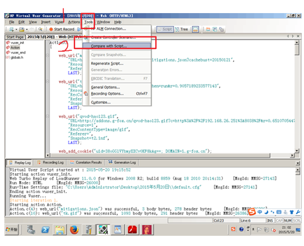Open Recording Options menu entry
Screen dimensions: 304x246
click(x=117, y=94)
